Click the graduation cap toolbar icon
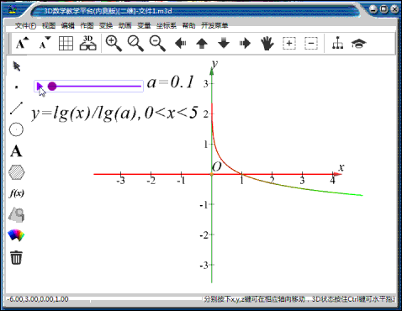Image resolution: width=402 pixels, height=311 pixels. pyautogui.click(x=359, y=44)
